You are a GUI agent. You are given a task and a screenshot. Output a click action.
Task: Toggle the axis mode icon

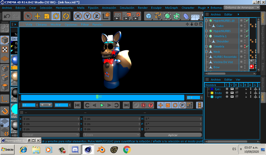point(4,99)
